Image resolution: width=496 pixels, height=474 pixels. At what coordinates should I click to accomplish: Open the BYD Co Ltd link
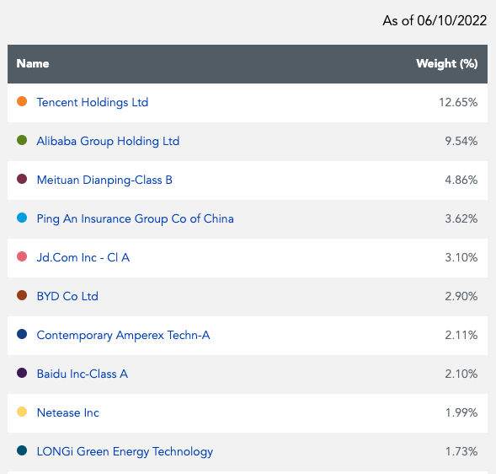point(67,296)
